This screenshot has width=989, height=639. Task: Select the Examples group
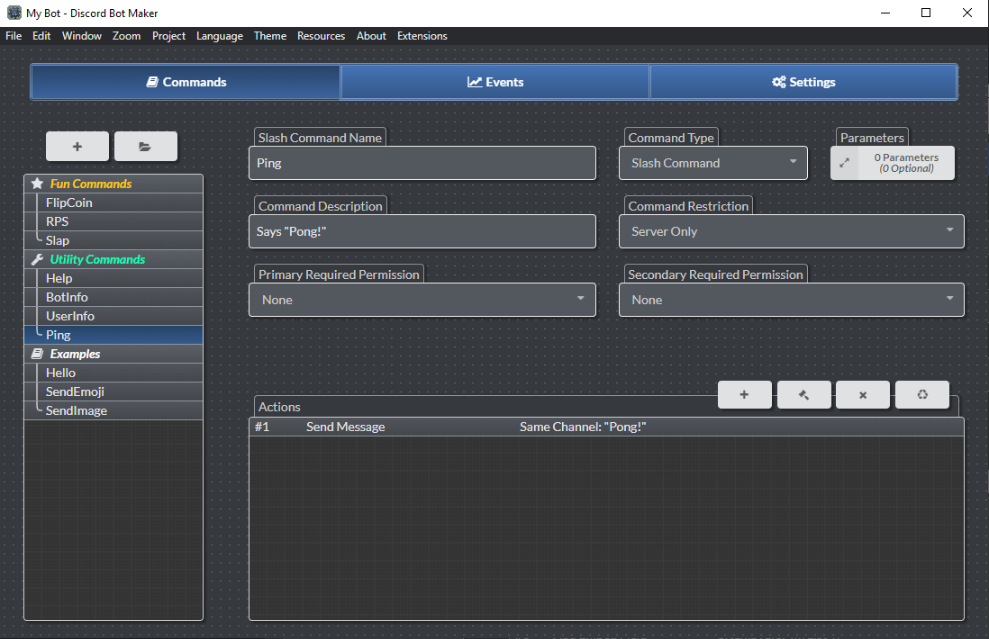tap(113, 354)
